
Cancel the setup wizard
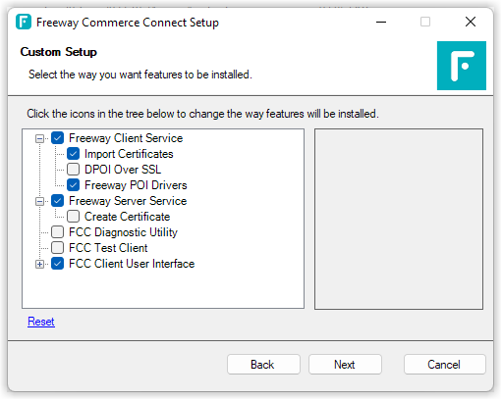445,365
